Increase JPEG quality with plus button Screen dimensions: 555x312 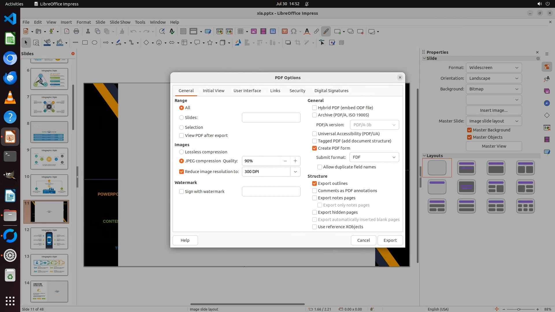pos(295,161)
